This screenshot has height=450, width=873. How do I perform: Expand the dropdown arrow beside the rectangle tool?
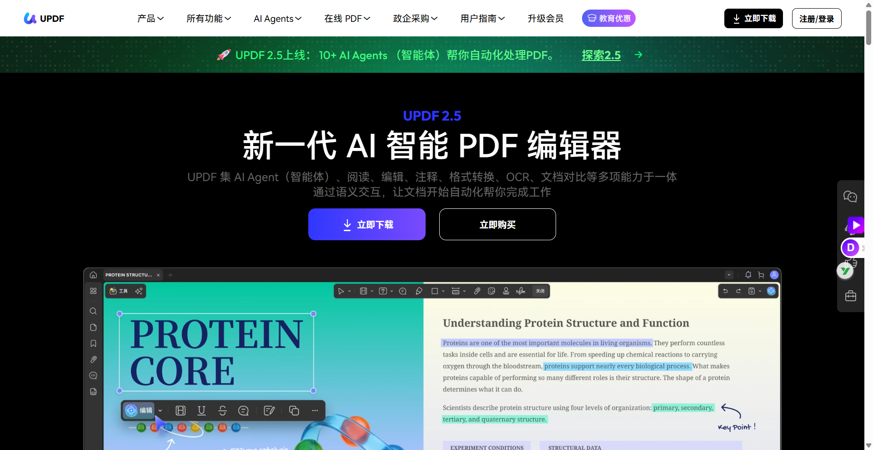[443, 291]
